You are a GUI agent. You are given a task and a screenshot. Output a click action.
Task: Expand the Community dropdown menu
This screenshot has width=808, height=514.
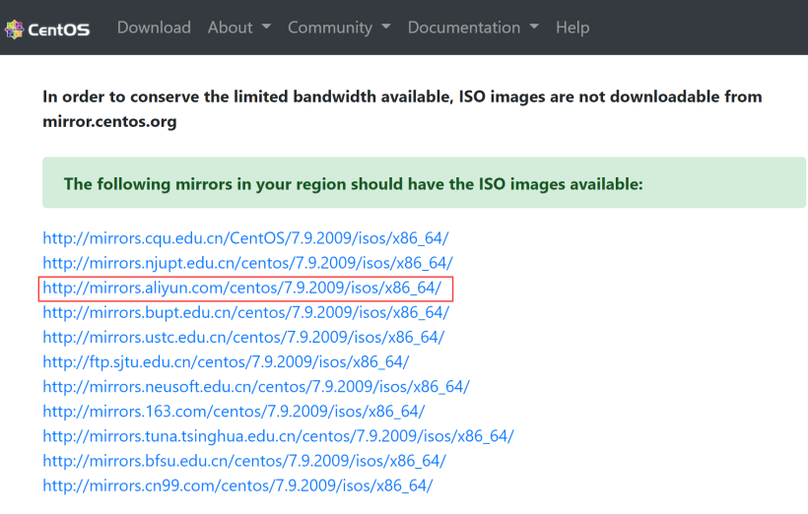339,28
